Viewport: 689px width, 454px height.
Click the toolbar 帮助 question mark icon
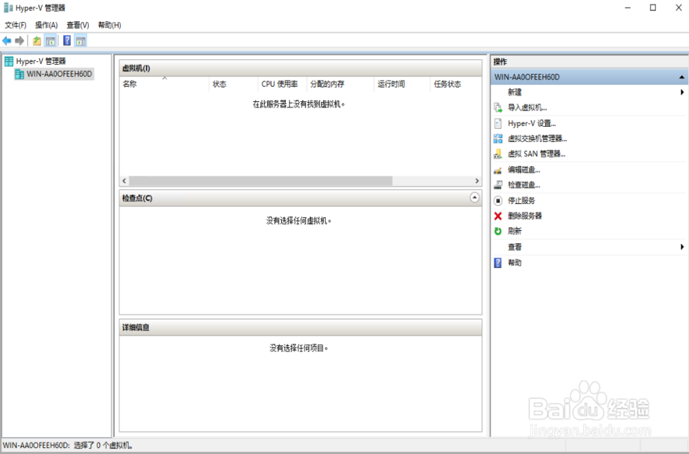[x=66, y=40]
